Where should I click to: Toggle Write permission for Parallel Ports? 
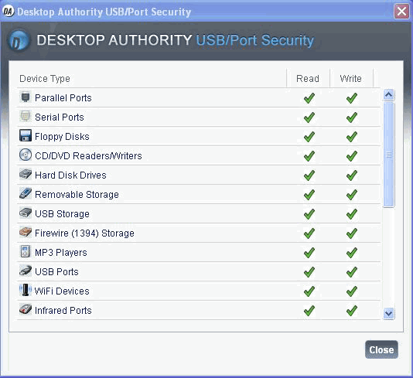(x=352, y=98)
